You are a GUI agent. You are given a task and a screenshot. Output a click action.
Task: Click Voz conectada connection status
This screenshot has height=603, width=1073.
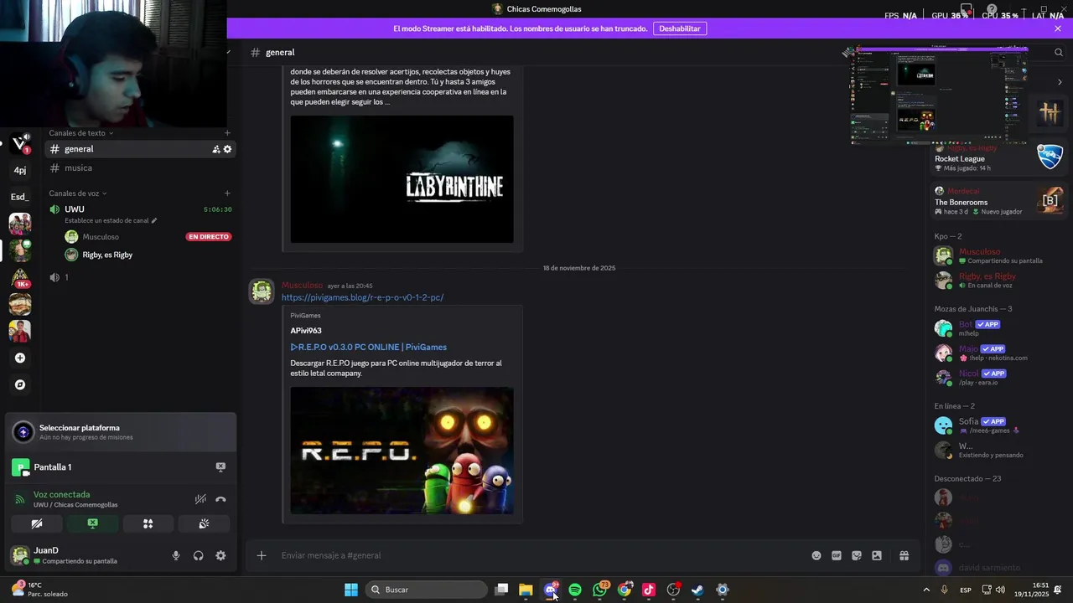61,494
